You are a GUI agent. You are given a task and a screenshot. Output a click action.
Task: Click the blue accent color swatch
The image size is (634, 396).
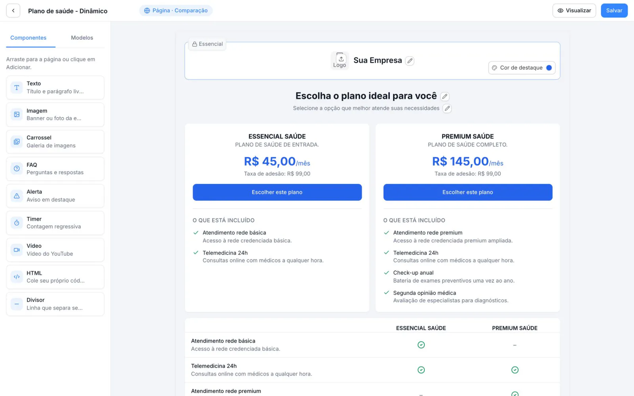[549, 68]
